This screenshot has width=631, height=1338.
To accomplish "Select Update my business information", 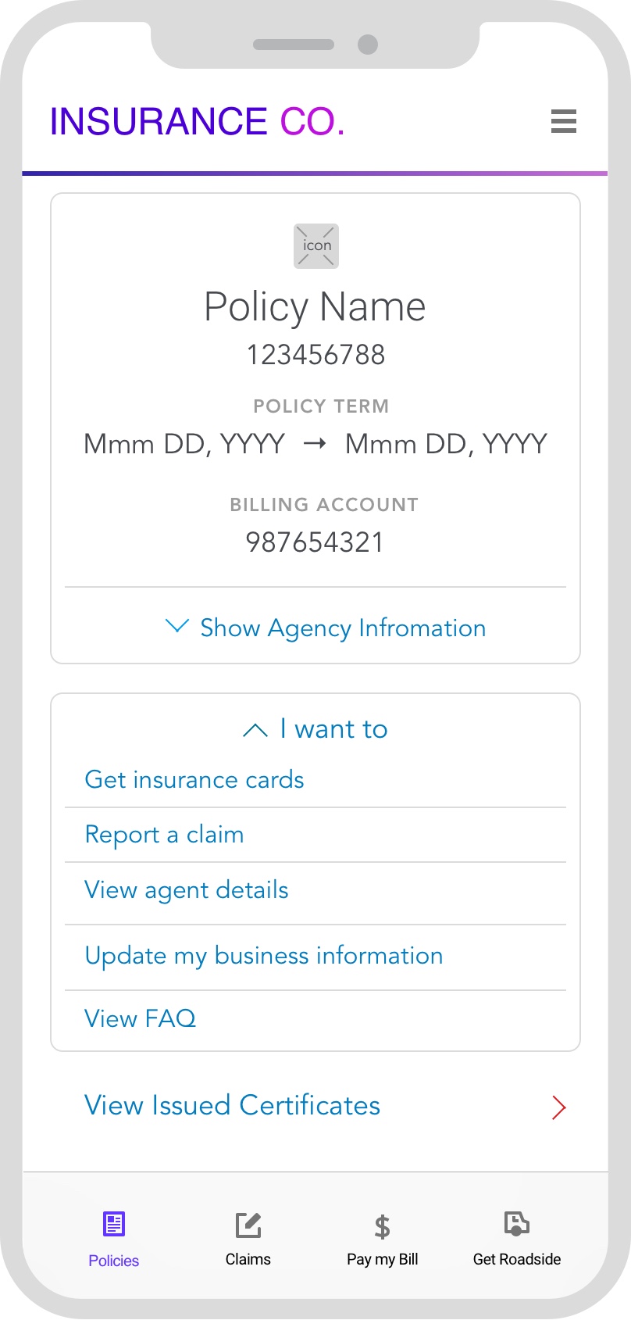I will (264, 956).
